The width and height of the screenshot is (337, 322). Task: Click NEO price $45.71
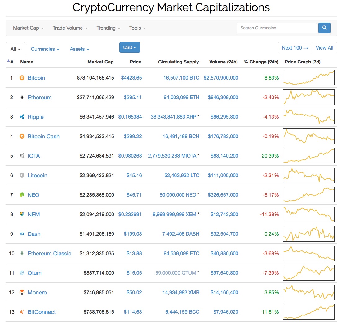tap(134, 195)
